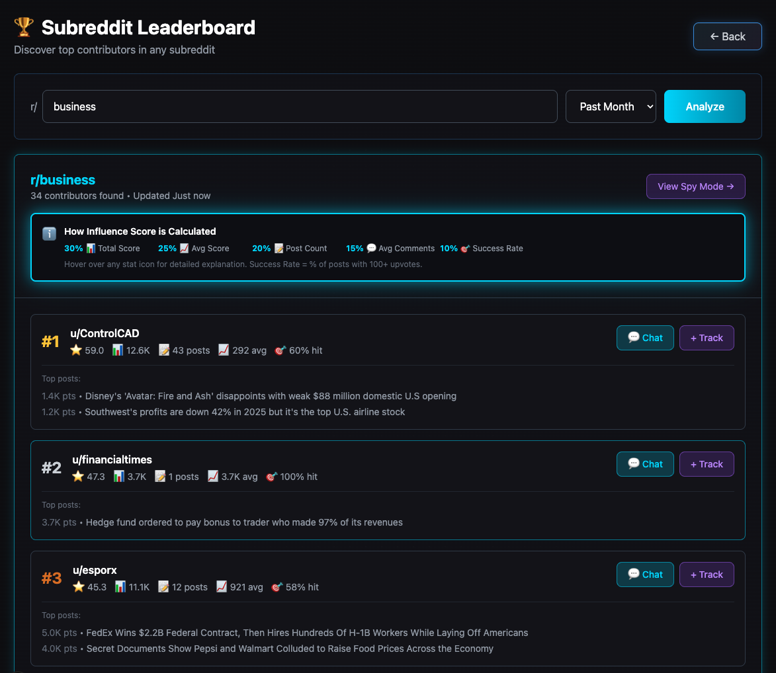Image resolution: width=776 pixels, height=673 pixels.
Task: Click the trophy icon beside Subreddit Leaderboard
Action: click(x=24, y=26)
